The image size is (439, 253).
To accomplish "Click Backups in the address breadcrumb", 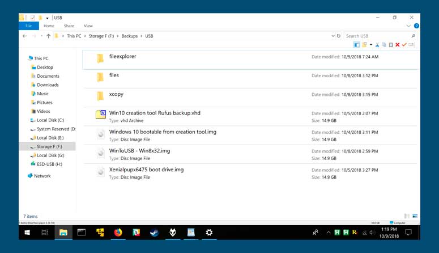I will click(x=130, y=36).
